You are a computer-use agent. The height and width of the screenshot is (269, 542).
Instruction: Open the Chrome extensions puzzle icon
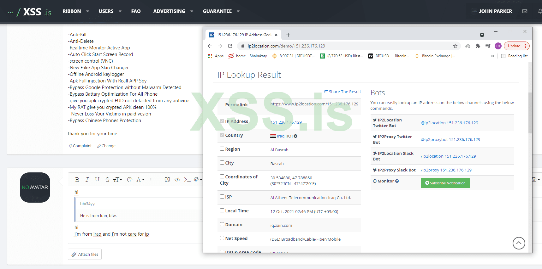coord(478,46)
